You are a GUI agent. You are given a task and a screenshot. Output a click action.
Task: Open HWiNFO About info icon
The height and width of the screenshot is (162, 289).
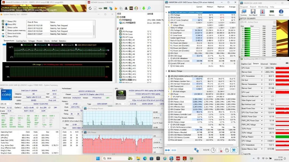click(x=281, y=13)
